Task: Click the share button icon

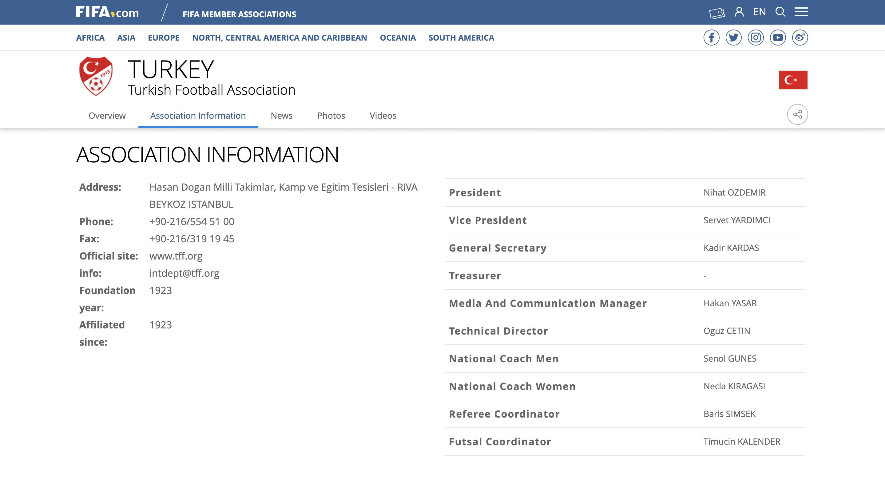Action: [x=797, y=114]
